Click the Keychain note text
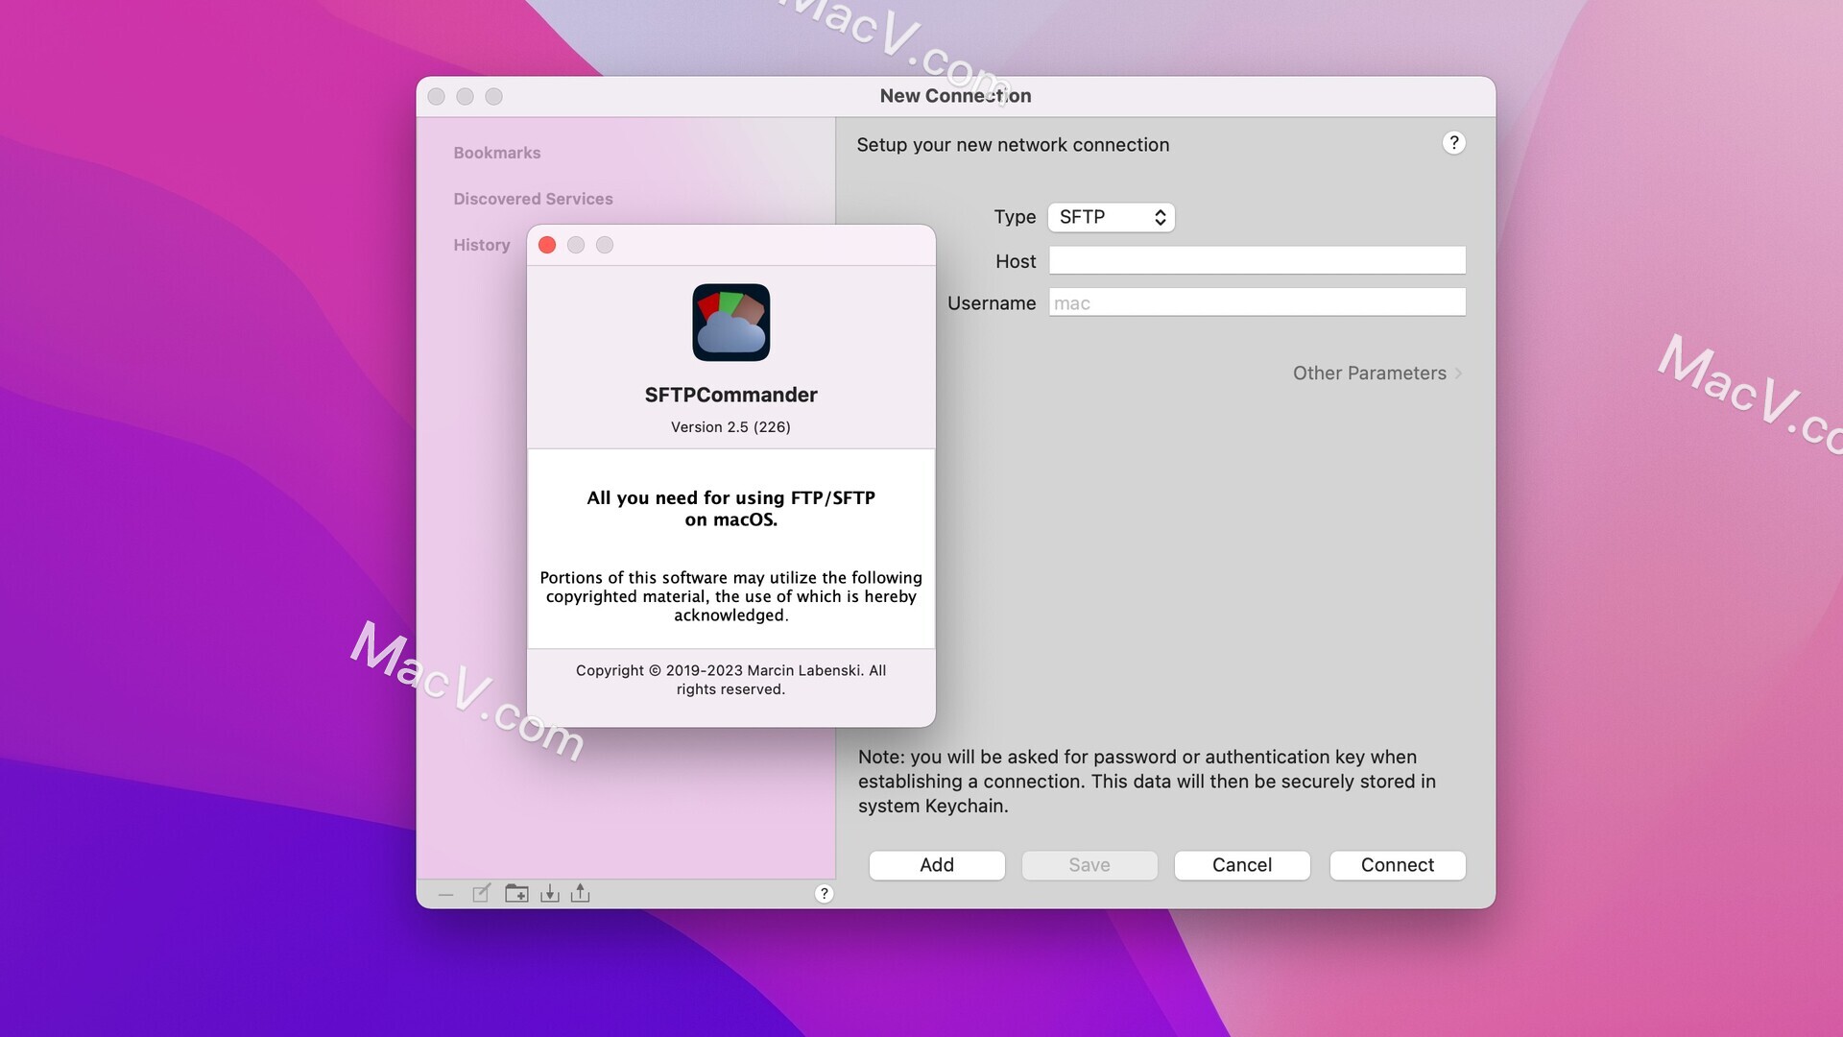Screen dimensions: 1843x1037 click(x=1147, y=782)
